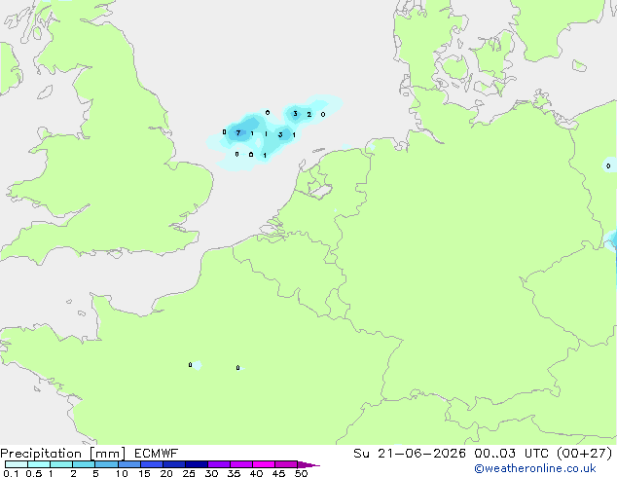Screen dimensions: 617x477
Task: Click the '2' precipitation value over the North Sea
Action: (308, 114)
